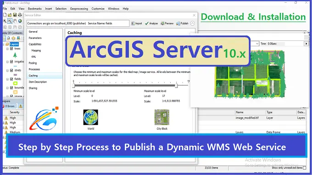Click the Print toolbar icon
The height and width of the screenshot is (175, 312).
coord(20,15)
